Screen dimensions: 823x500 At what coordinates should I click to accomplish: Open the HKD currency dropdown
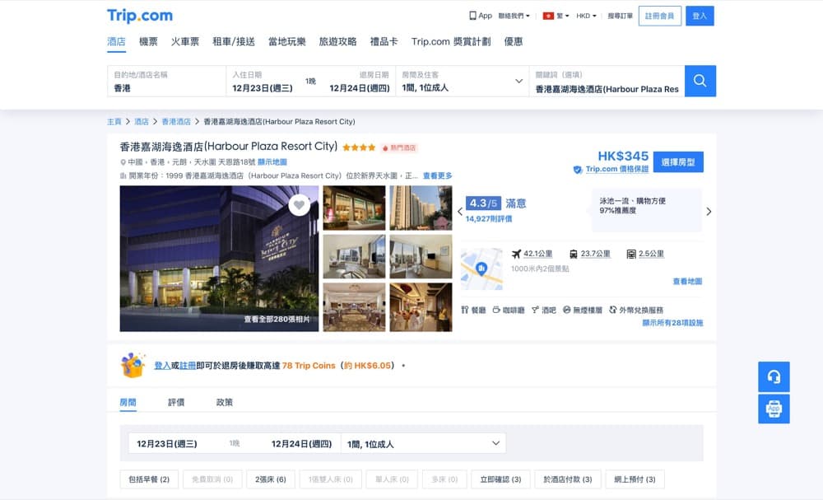point(586,16)
